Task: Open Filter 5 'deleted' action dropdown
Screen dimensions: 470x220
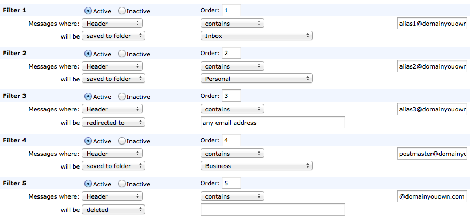Action: [113, 210]
